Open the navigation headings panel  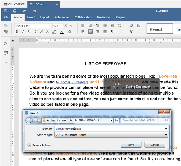coord(6,62)
